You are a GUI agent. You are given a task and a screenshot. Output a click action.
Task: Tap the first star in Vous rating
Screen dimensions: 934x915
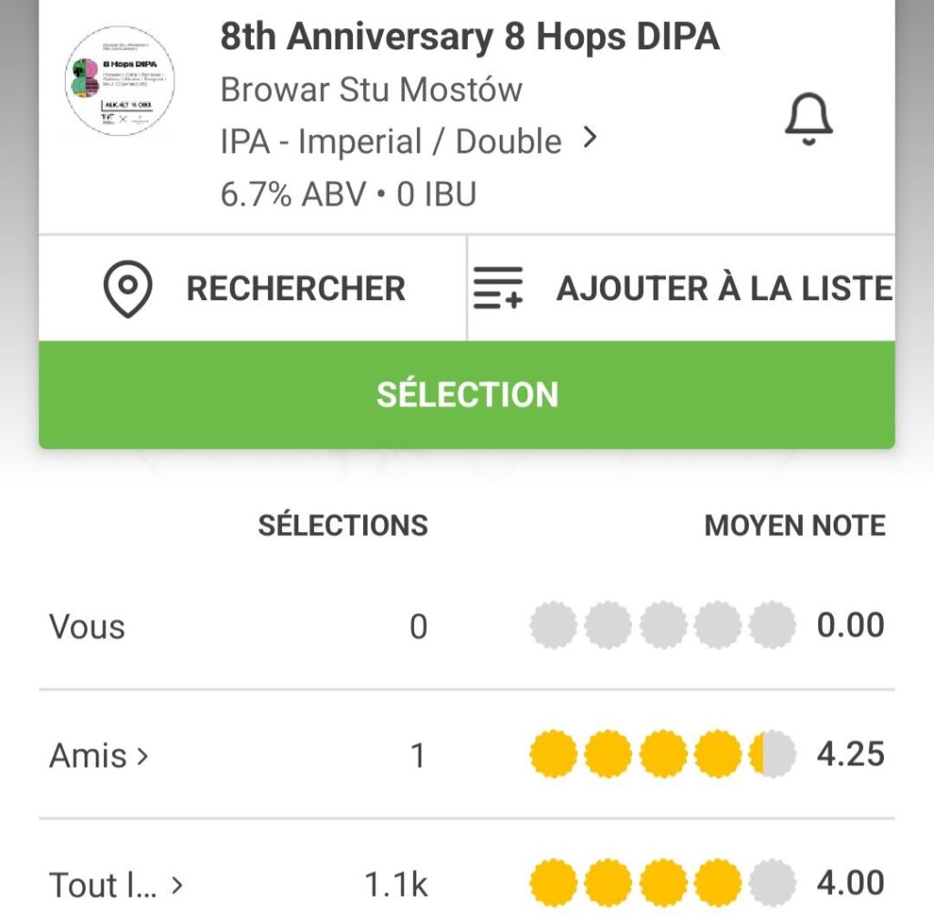coord(554,627)
